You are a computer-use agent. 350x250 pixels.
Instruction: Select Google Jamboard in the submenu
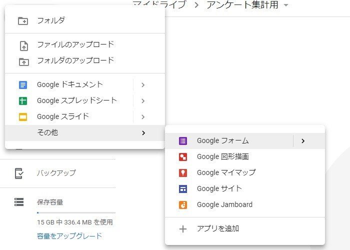(245, 205)
